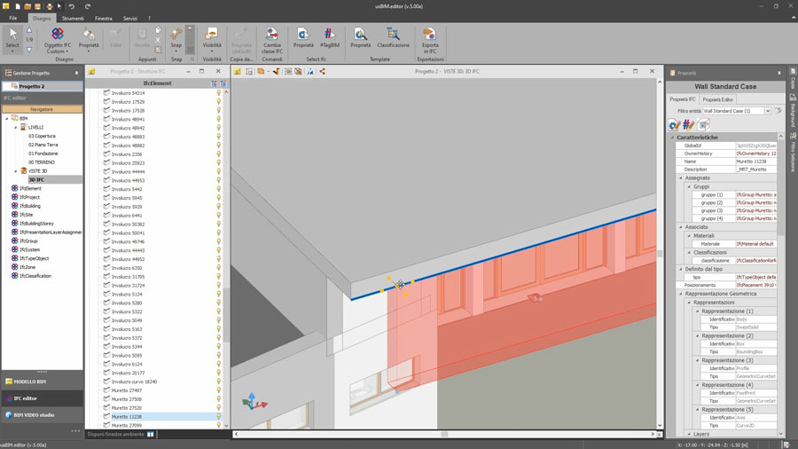Image resolution: width=798 pixels, height=449 pixels.
Task: Collapse the Rappresentazione Geometrica section
Action: (681, 294)
